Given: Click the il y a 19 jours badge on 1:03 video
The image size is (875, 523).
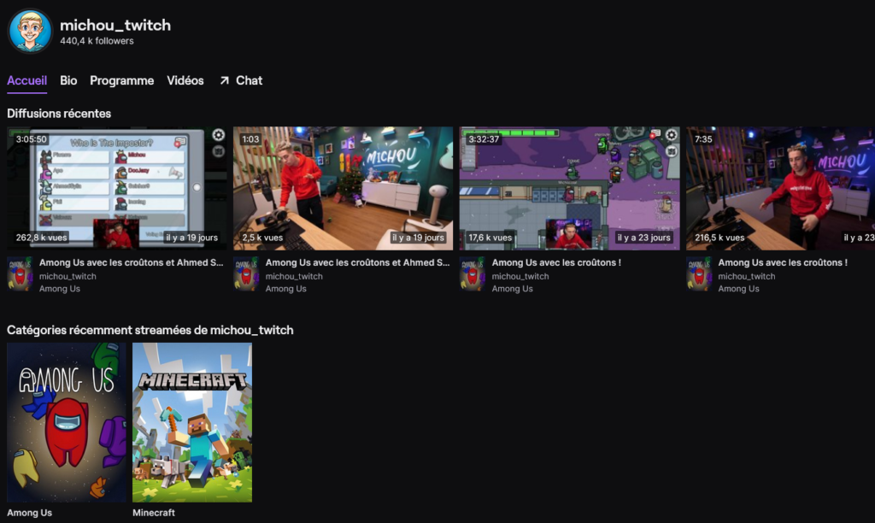Looking at the screenshot, I should pyautogui.click(x=418, y=238).
